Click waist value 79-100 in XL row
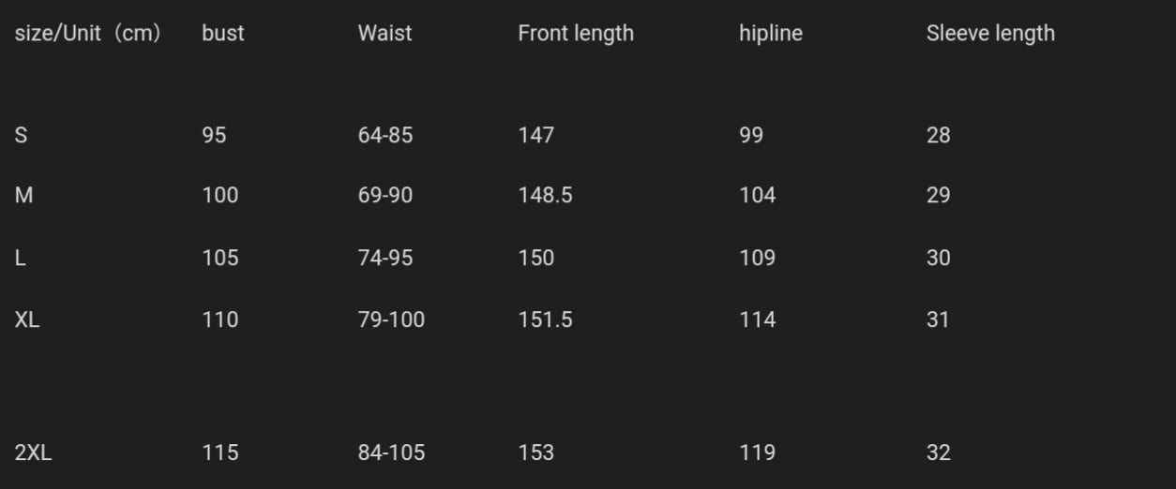Viewport: 1176px width, 489px height. click(391, 319)
